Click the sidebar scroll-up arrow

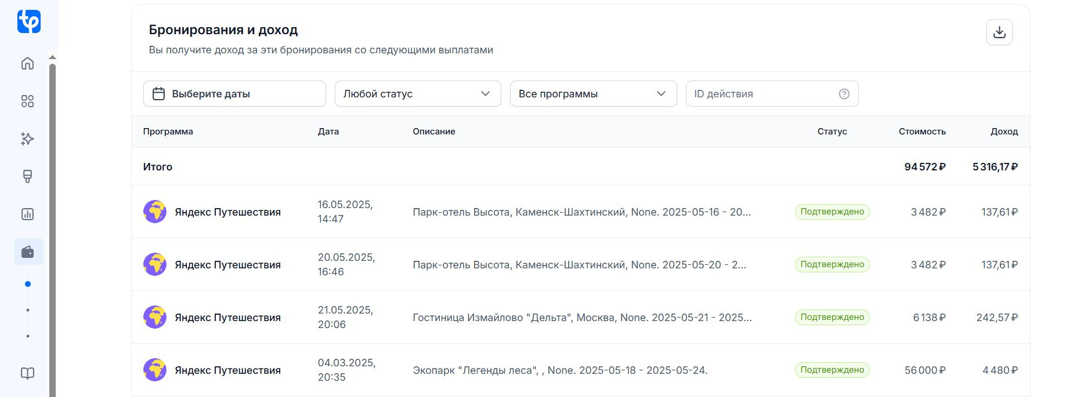52,57
